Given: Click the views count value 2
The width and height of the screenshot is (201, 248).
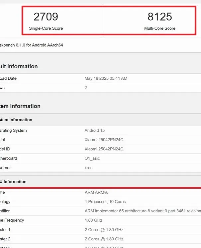Looking at the screenshot, I should [86, 88].
